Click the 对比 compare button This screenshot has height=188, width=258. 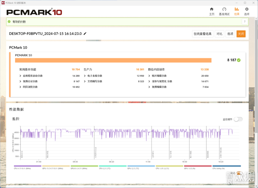[x=219, y=34]
